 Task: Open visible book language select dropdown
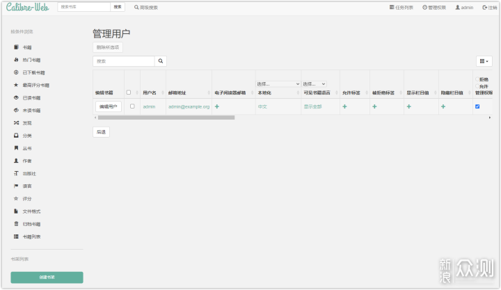click(315, 84)
